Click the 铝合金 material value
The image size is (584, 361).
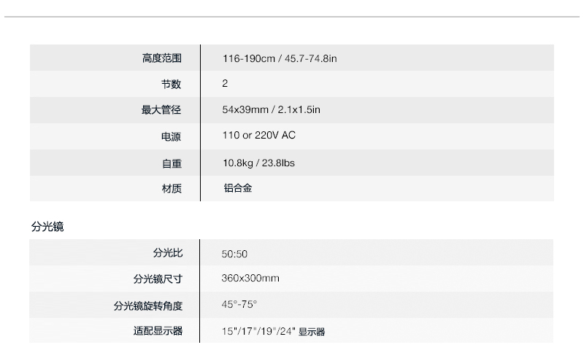click(x=238, y=188)
